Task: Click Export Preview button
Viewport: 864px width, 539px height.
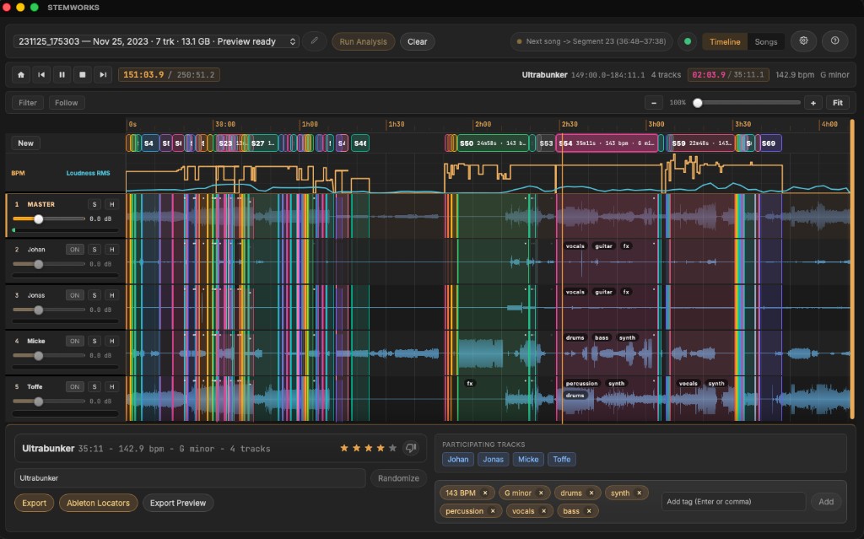Action: (x=178, y=503)
